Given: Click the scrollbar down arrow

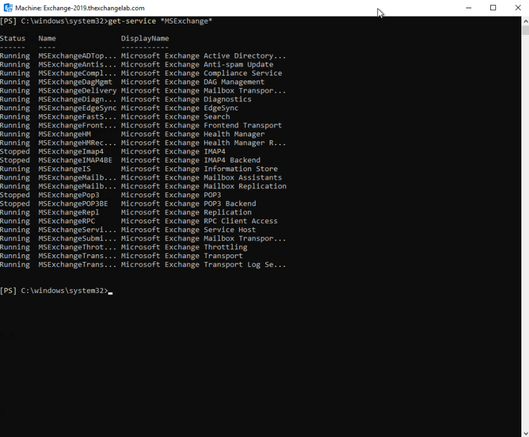Looking at the screenshot, I should point(525,433).
